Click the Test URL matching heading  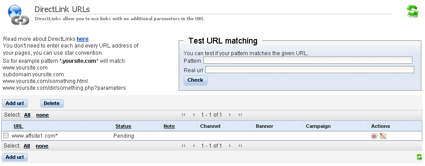[223, 41]
